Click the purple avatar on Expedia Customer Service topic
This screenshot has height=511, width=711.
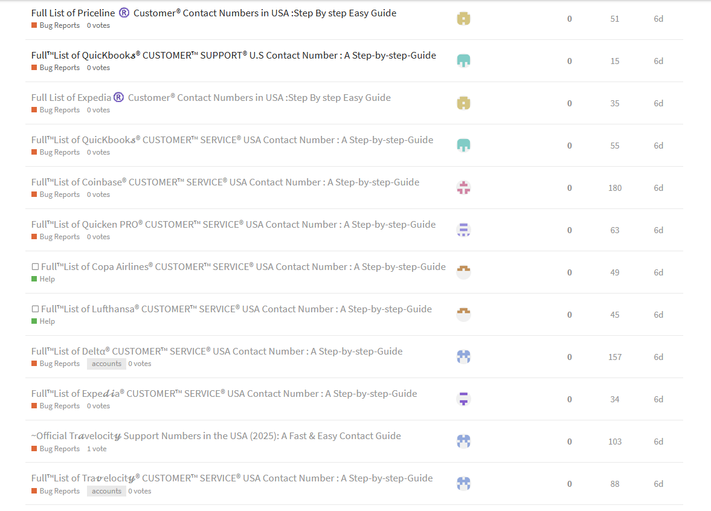pos(463,399)
